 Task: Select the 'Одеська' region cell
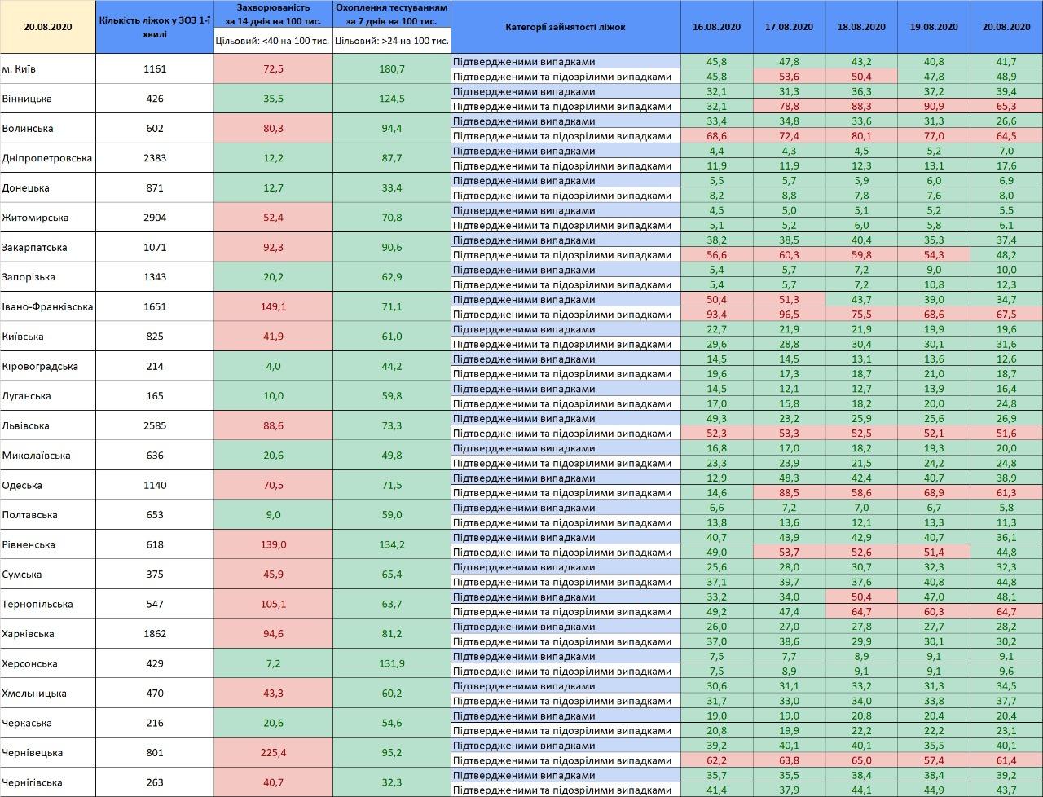[47, 486]
